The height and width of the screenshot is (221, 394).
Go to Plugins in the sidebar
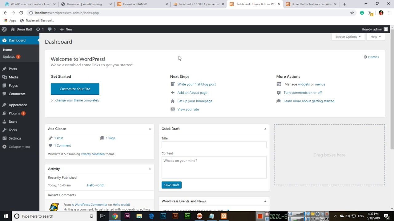(x=14, y=113)
